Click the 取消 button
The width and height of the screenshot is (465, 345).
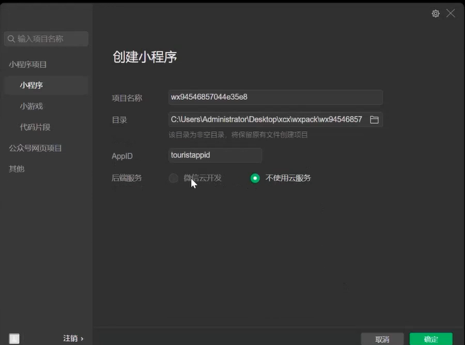pos(382,339)
